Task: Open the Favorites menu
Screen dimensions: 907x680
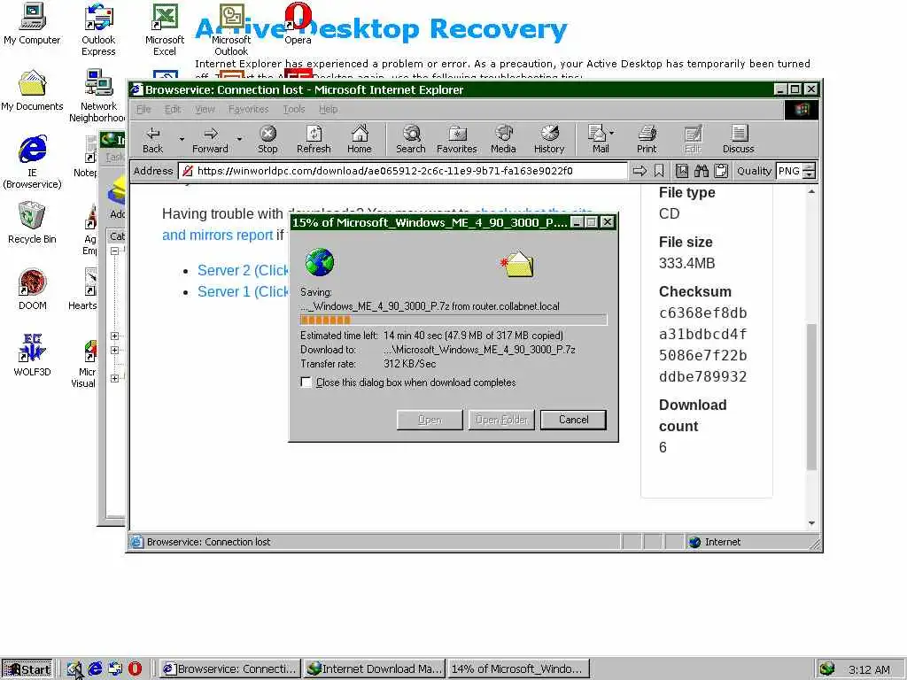Action: pos(248,109)
